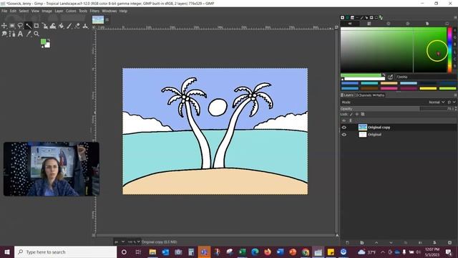The image size is (458, 258).
Task: Lower the layer with down arrow button
Action: click(x=391, y=242)
